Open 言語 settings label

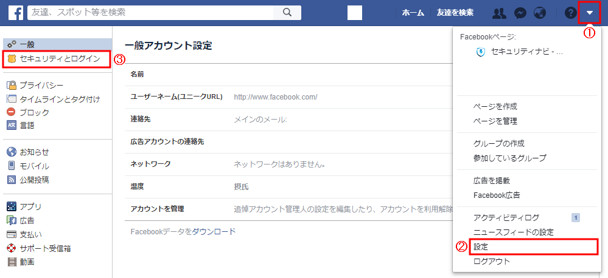(x=27, y=126)
